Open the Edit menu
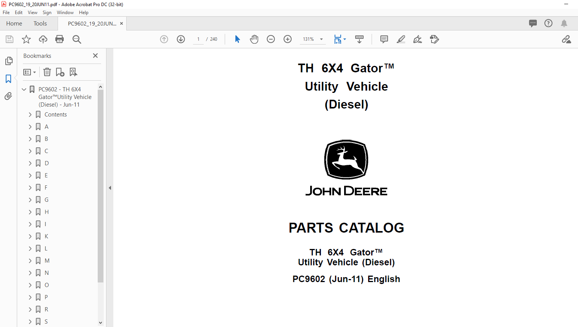578x327 pixels. 19,13
